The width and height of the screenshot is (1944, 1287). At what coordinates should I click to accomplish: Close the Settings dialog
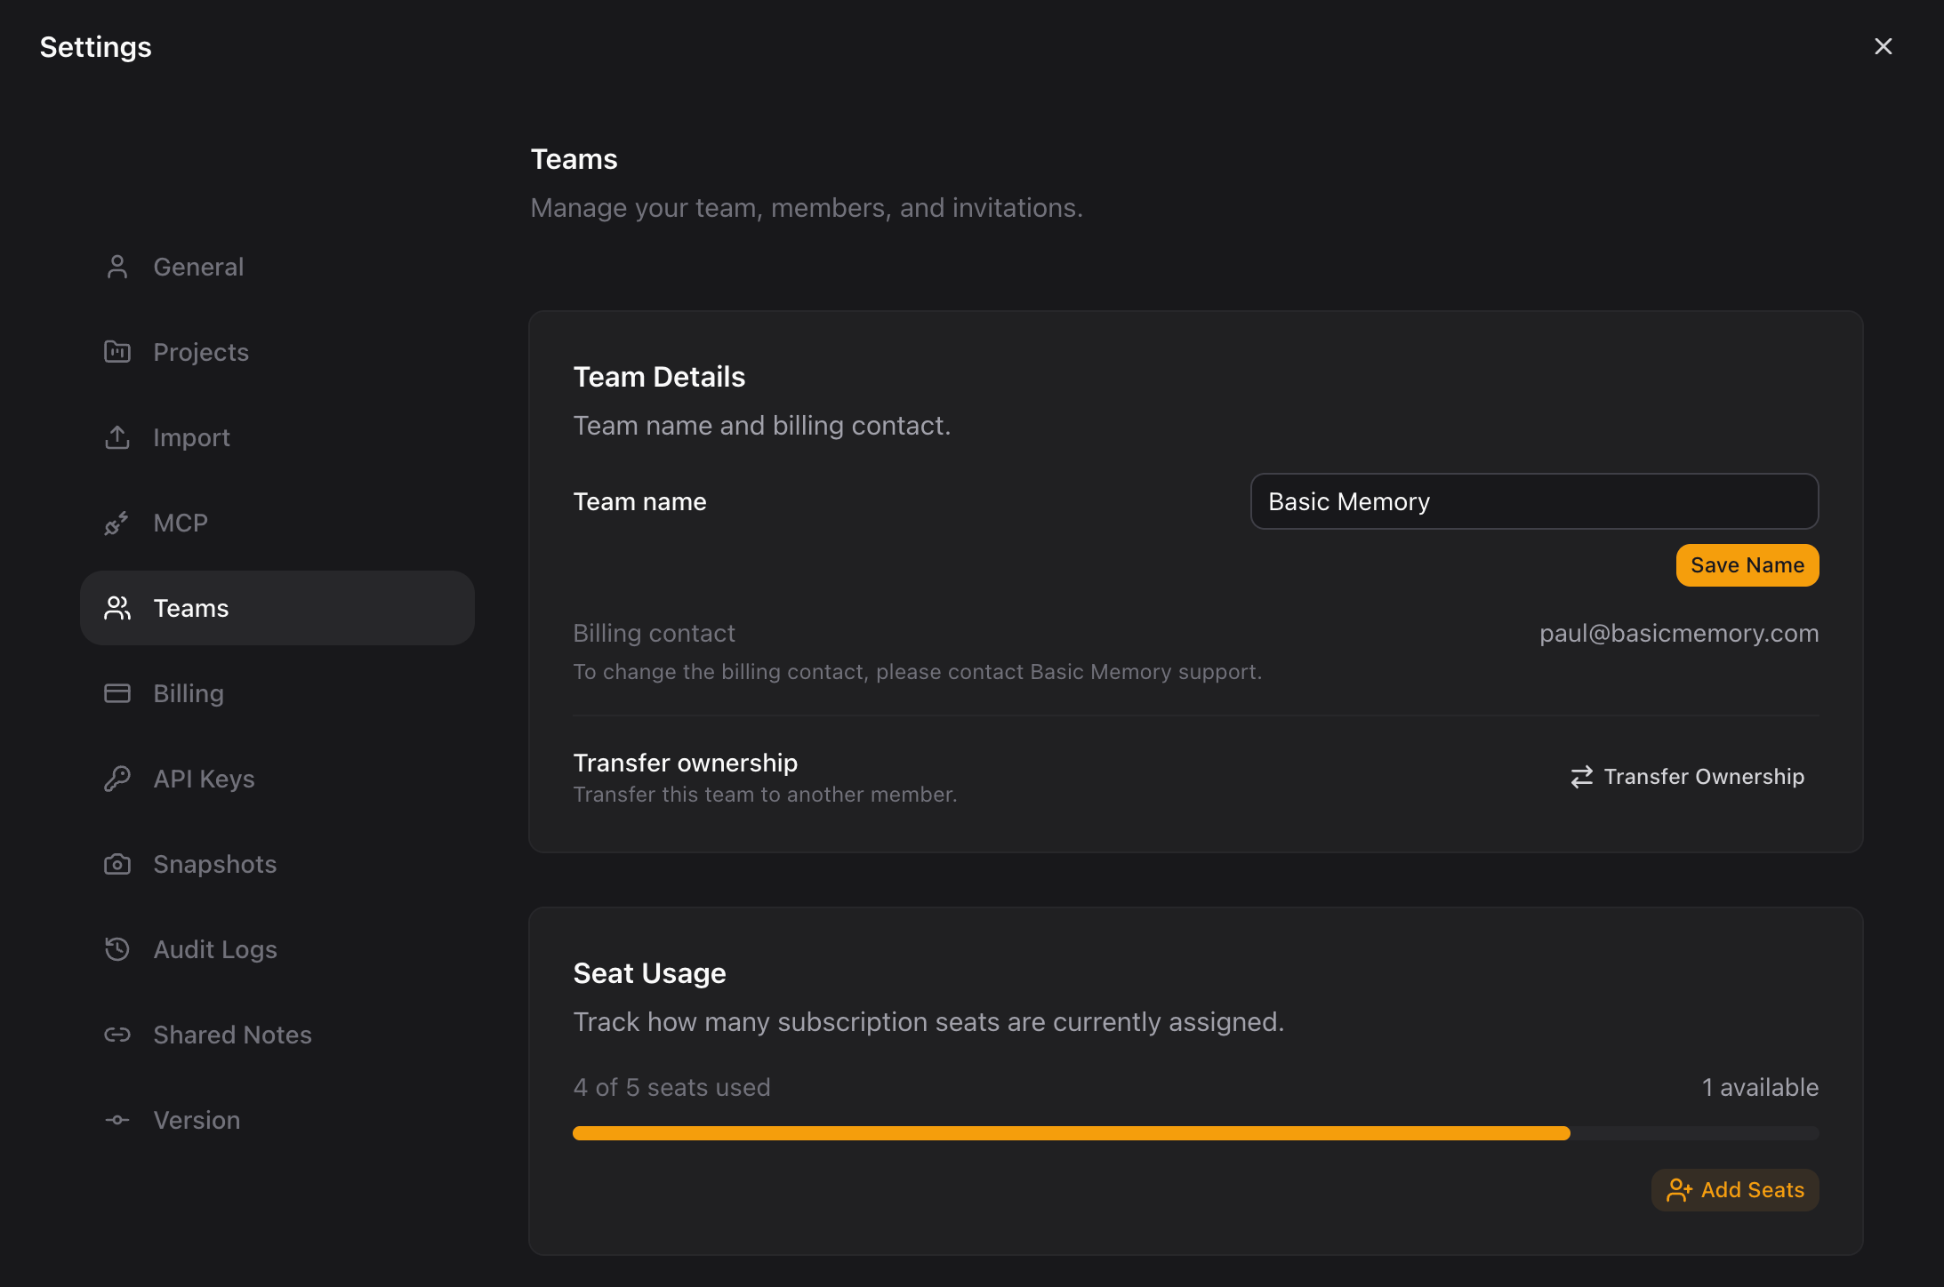point(1883,46)
